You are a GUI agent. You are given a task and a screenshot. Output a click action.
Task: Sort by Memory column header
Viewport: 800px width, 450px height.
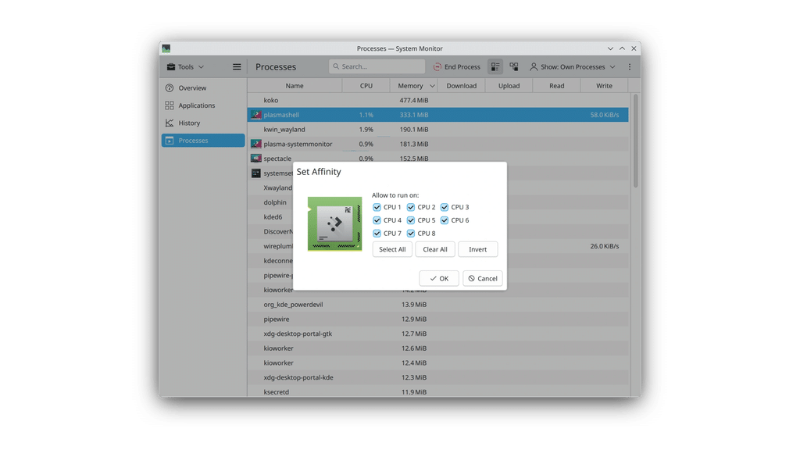tap(413, 86)
